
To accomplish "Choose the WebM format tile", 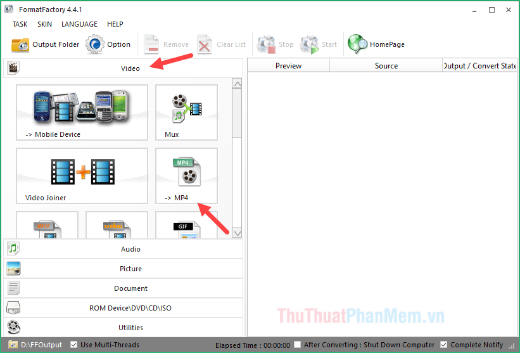I will click(117, 225).
